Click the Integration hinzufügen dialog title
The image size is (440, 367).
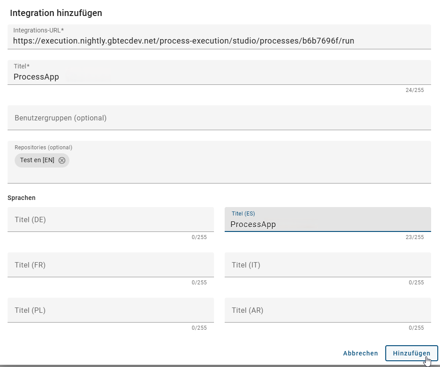[x=55, y=13]
